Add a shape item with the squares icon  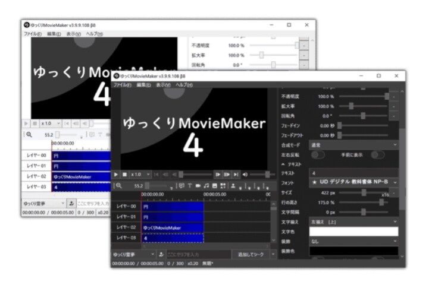click(x=223, y=186)
